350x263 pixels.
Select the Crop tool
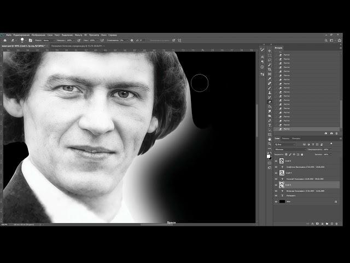coord(270,70)
